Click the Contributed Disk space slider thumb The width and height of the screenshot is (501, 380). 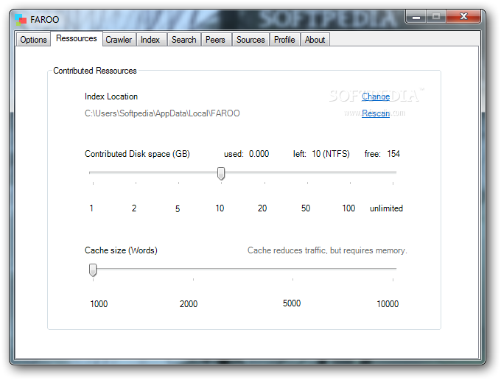[x=221, y=173]
